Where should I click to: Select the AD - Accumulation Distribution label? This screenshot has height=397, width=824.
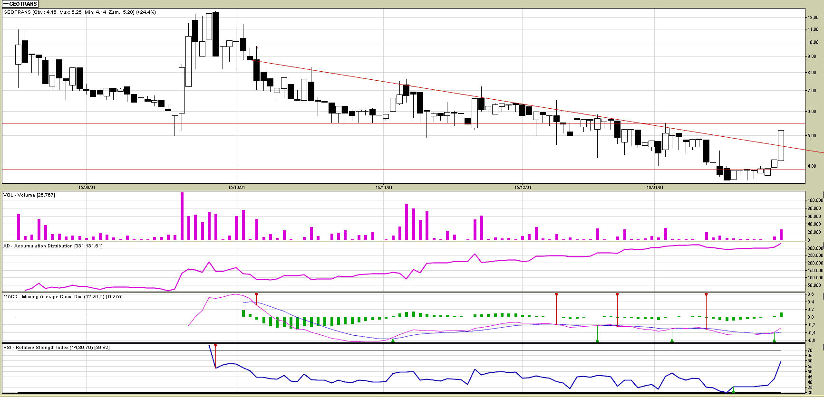click(53, 246)
